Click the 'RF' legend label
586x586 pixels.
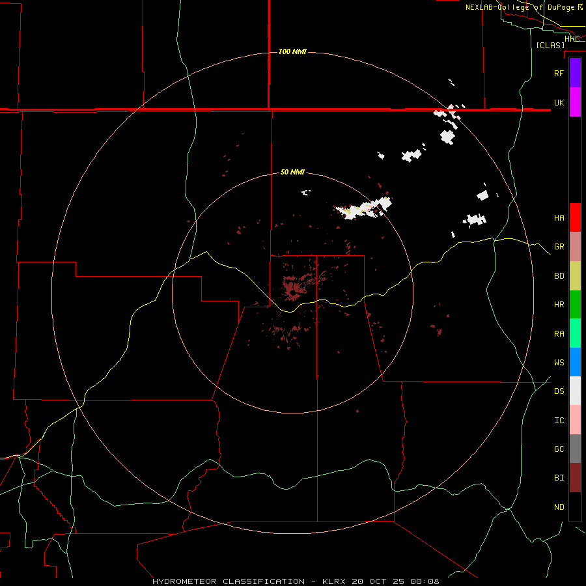pos(559,73)
